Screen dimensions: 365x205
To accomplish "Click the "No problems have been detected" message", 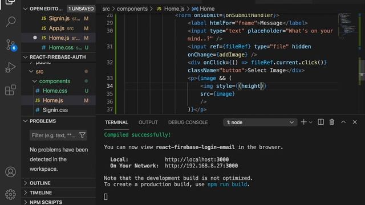I will (59, 159).
